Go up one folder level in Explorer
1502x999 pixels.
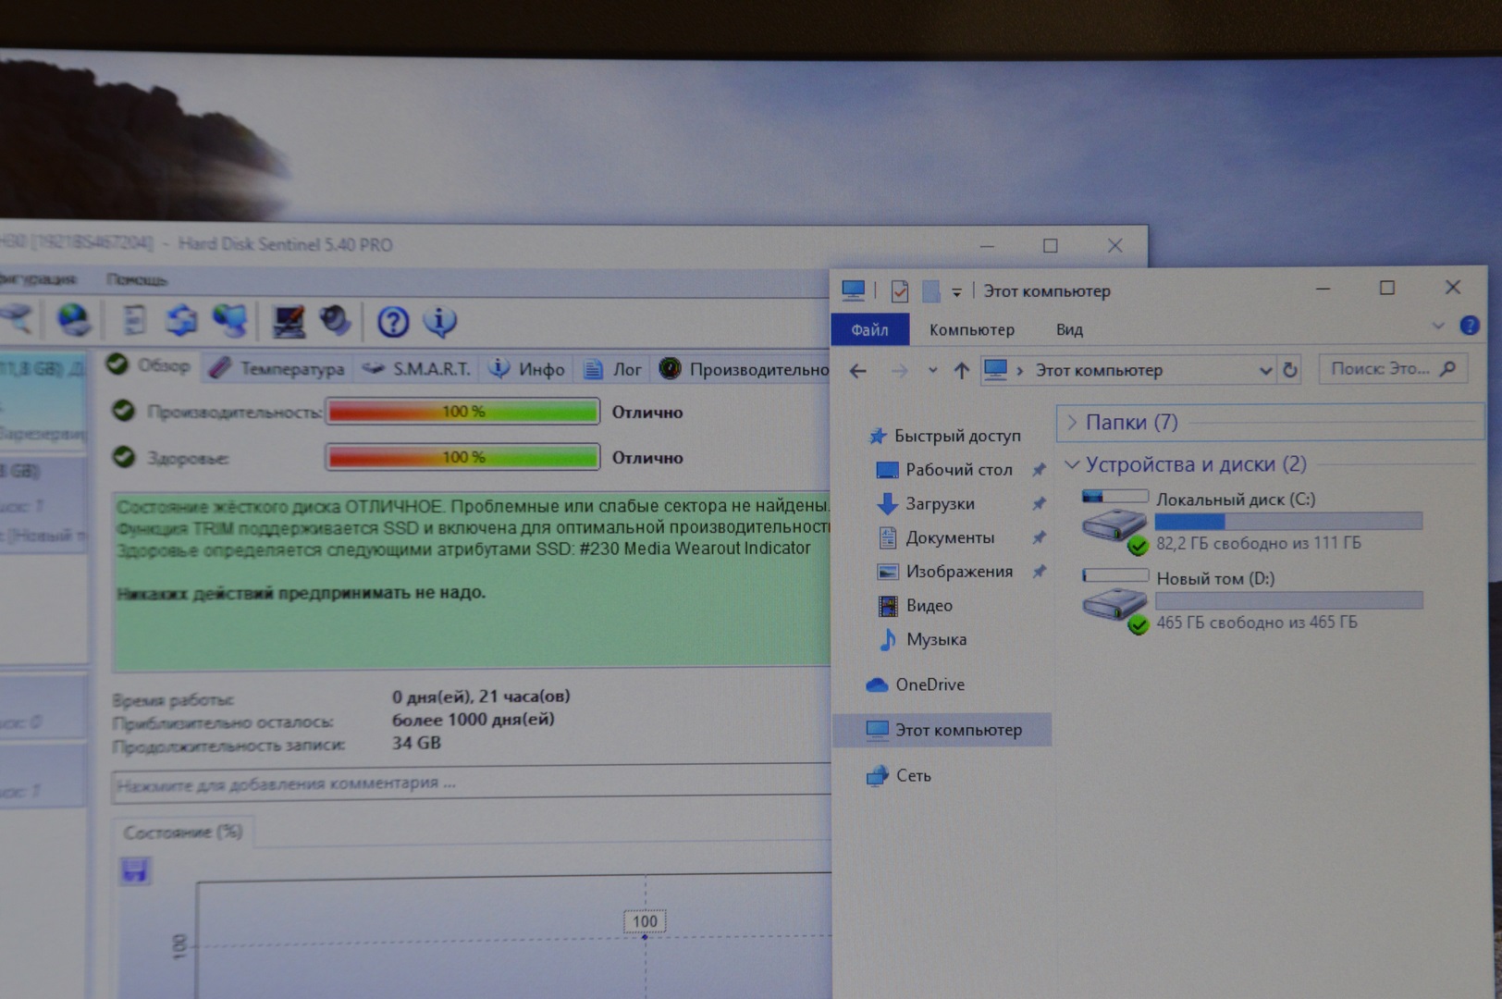click(961, 371)
